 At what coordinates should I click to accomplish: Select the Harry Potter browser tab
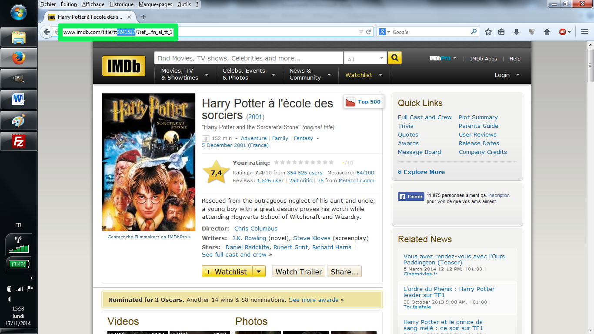90,17
